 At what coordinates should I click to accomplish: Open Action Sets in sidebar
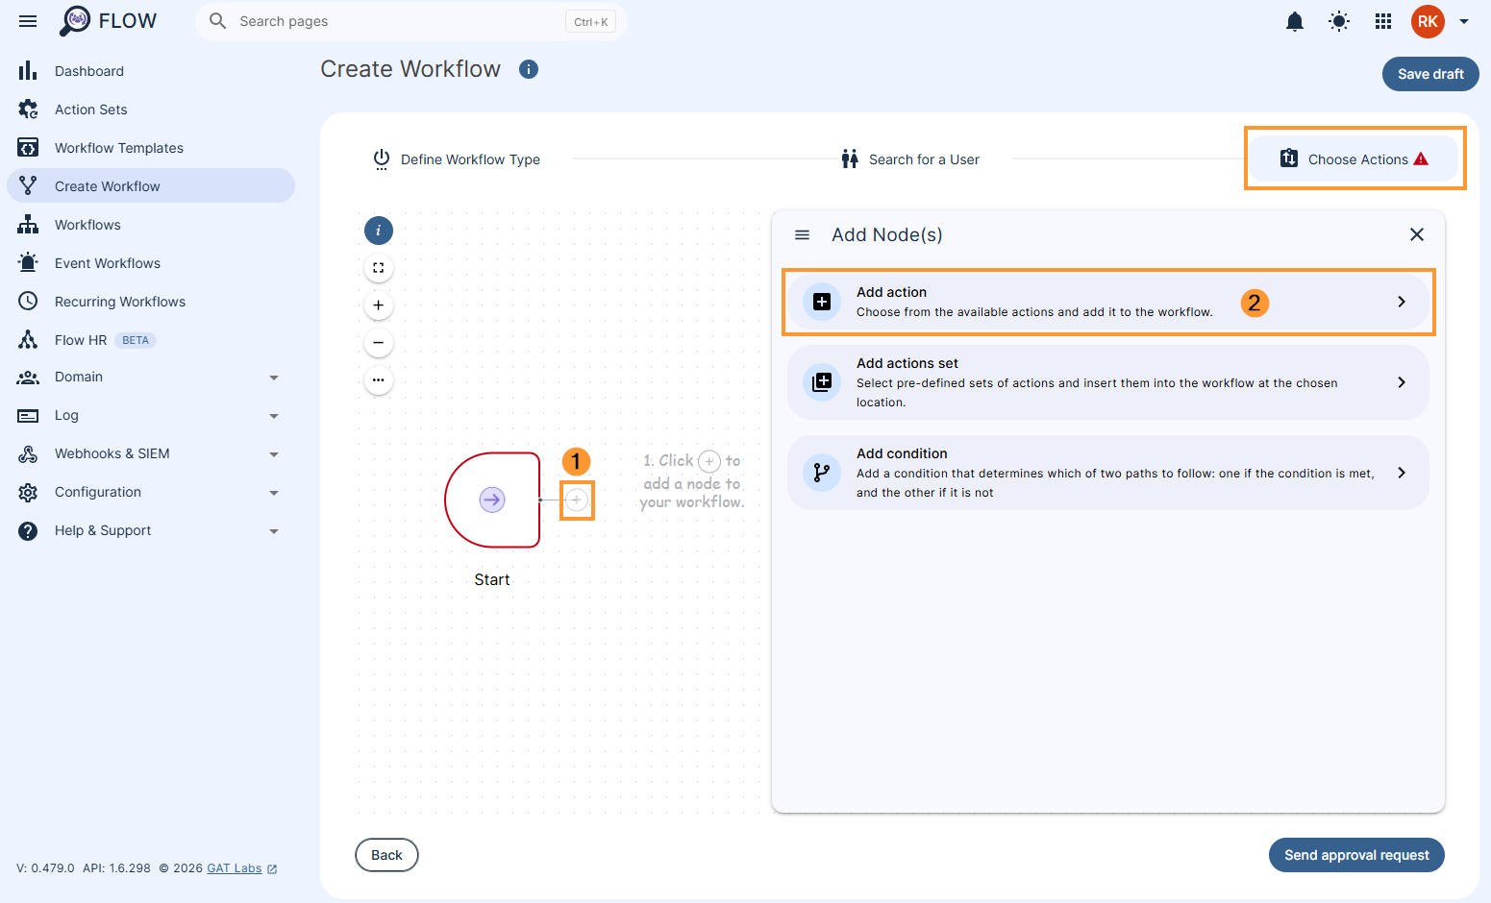coord(151,110)
